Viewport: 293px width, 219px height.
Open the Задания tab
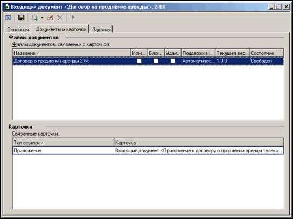point(101,30)
